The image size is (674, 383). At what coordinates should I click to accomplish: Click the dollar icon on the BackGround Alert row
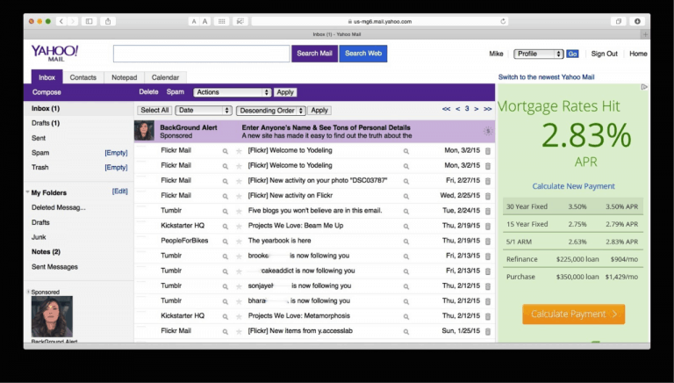pos(487,131)
